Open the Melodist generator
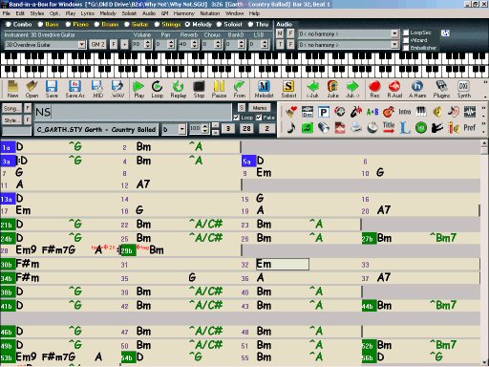This screenshot has height=367, width=489. pyautogui.click(x=265, y=89)
